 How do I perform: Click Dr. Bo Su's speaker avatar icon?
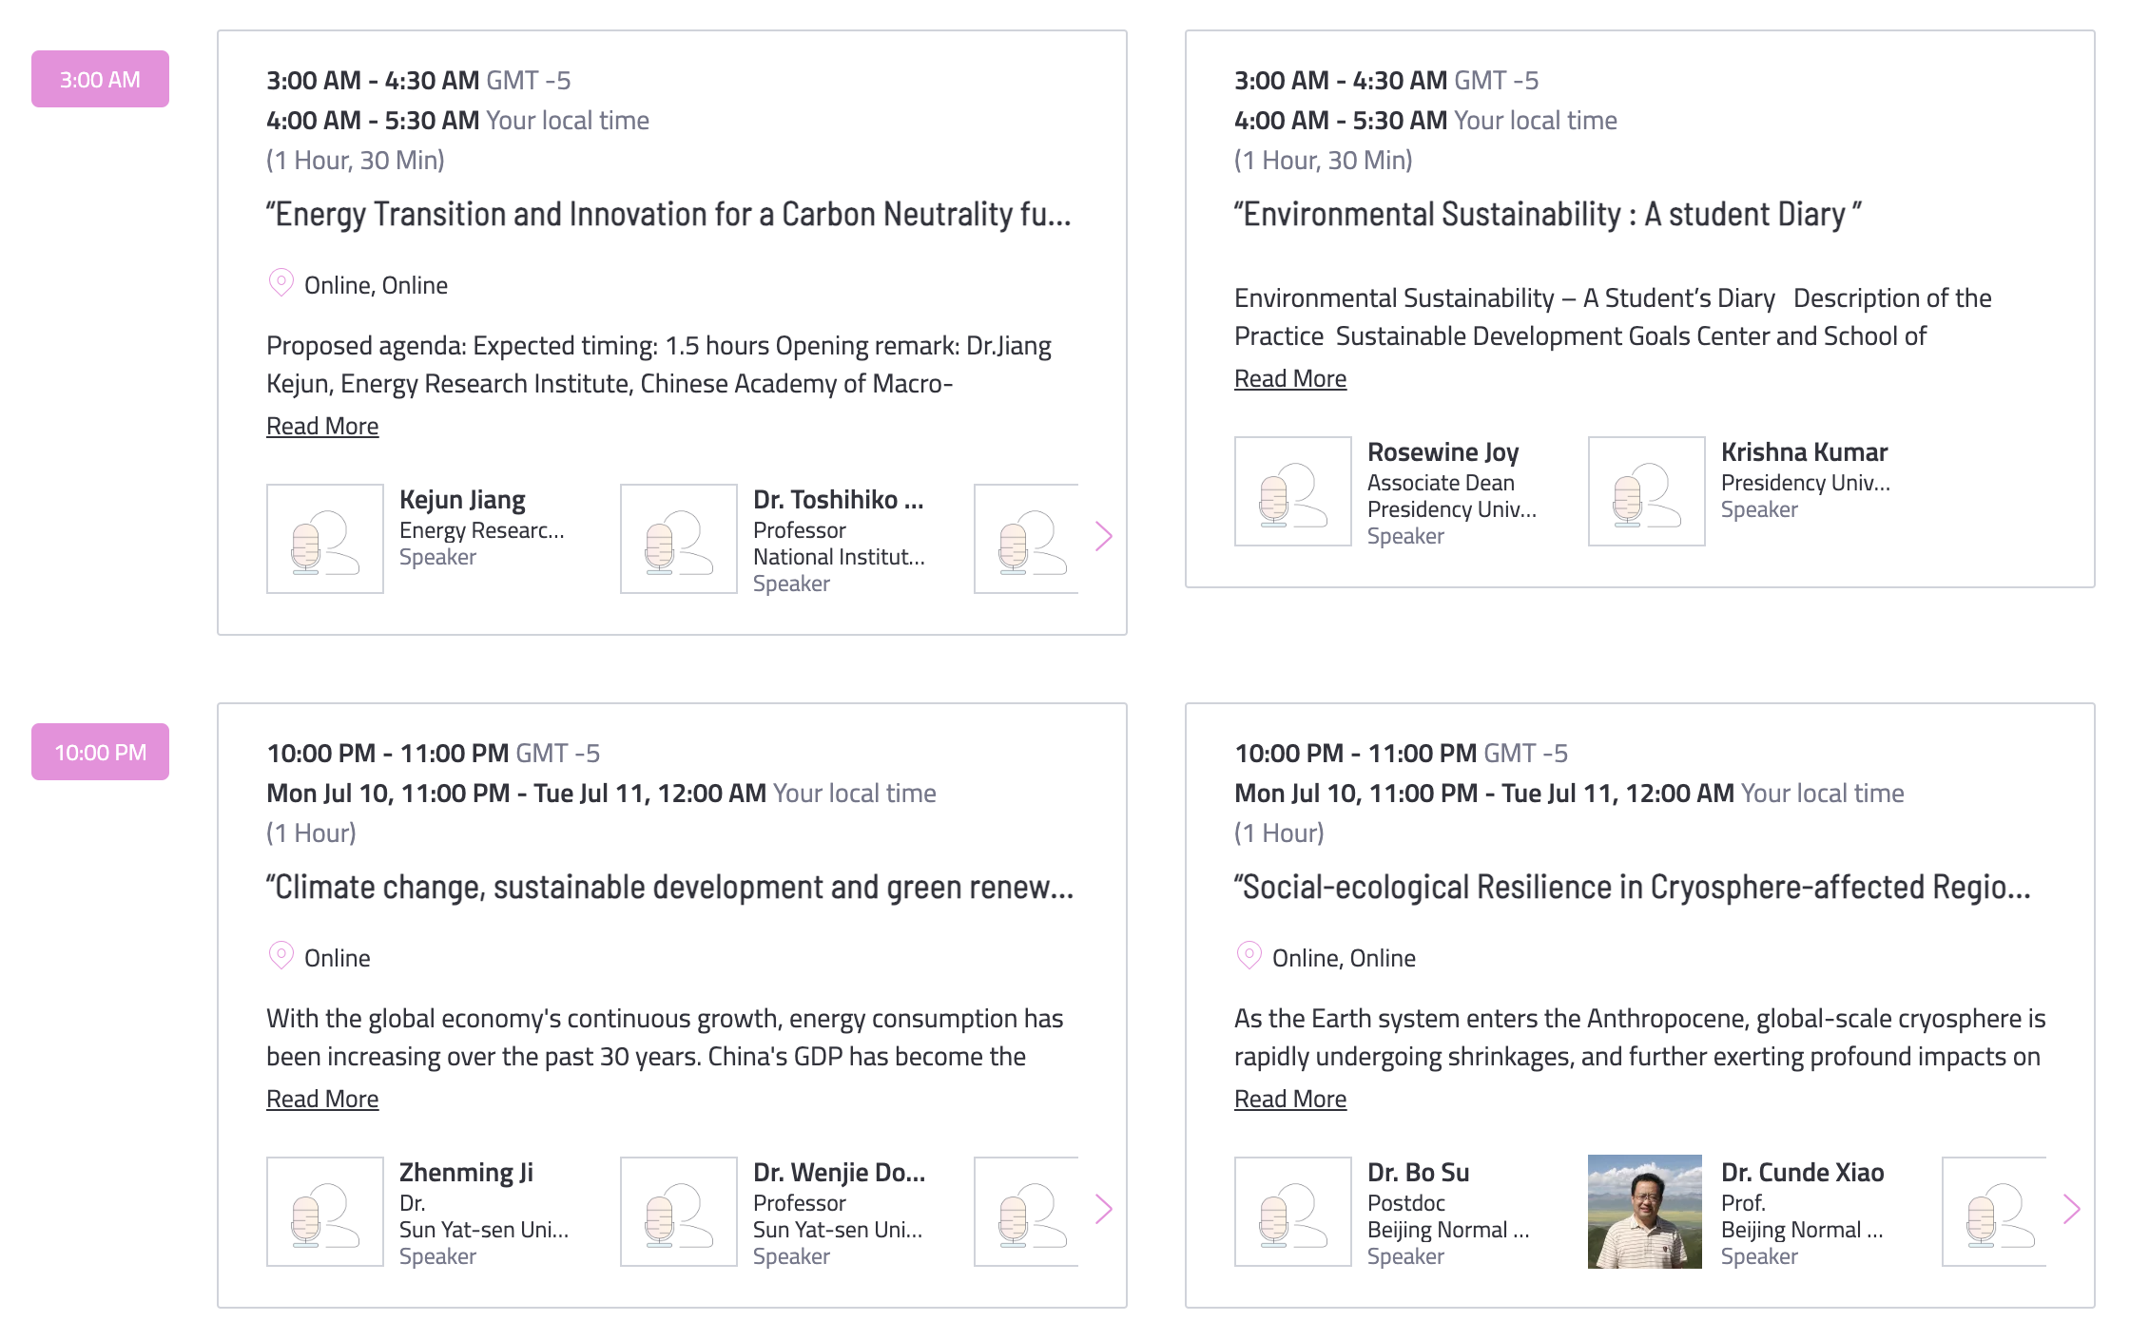point(1293,1212)
